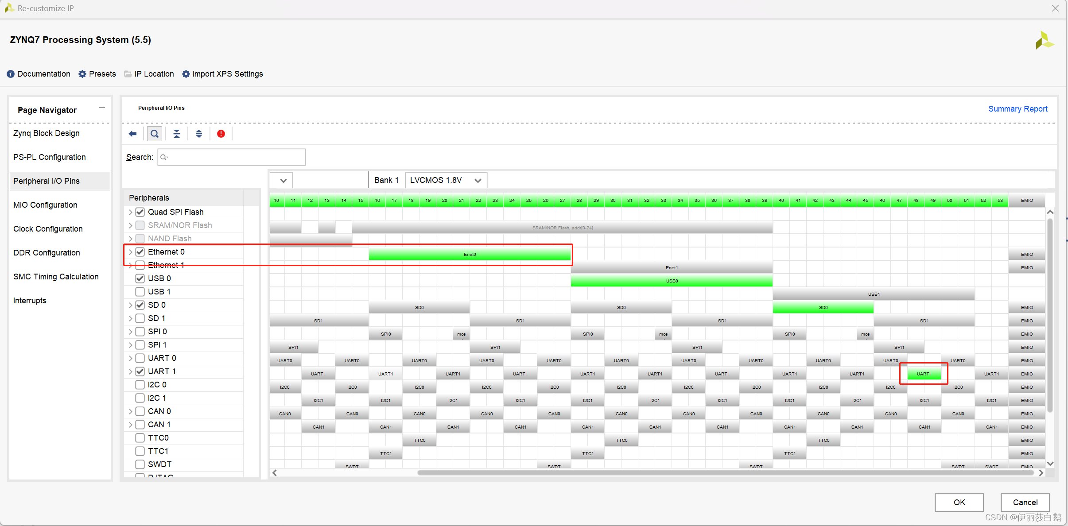Viewport: 1068px width, 526px height.
Task: Click the EMIO cell in Enet0 row
Action: coord(1027,254)
